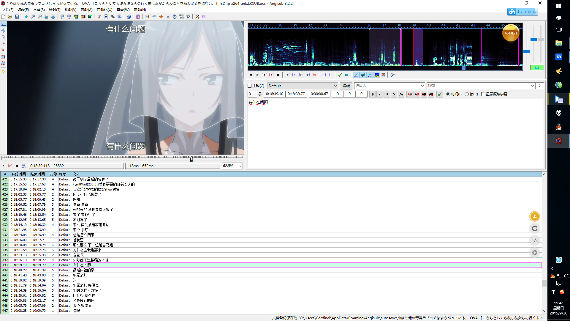
Task: Open the 文件(F) menu
Action: click(8, 10)
